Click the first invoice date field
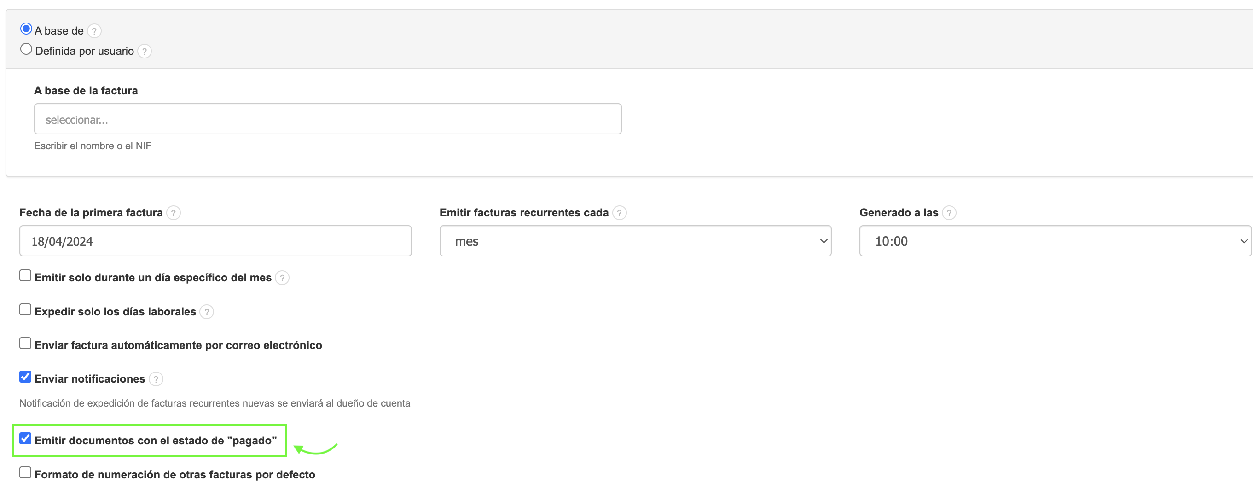Image resolution: width=1253 pixels, height=489 pixels. tap(215, 241)
